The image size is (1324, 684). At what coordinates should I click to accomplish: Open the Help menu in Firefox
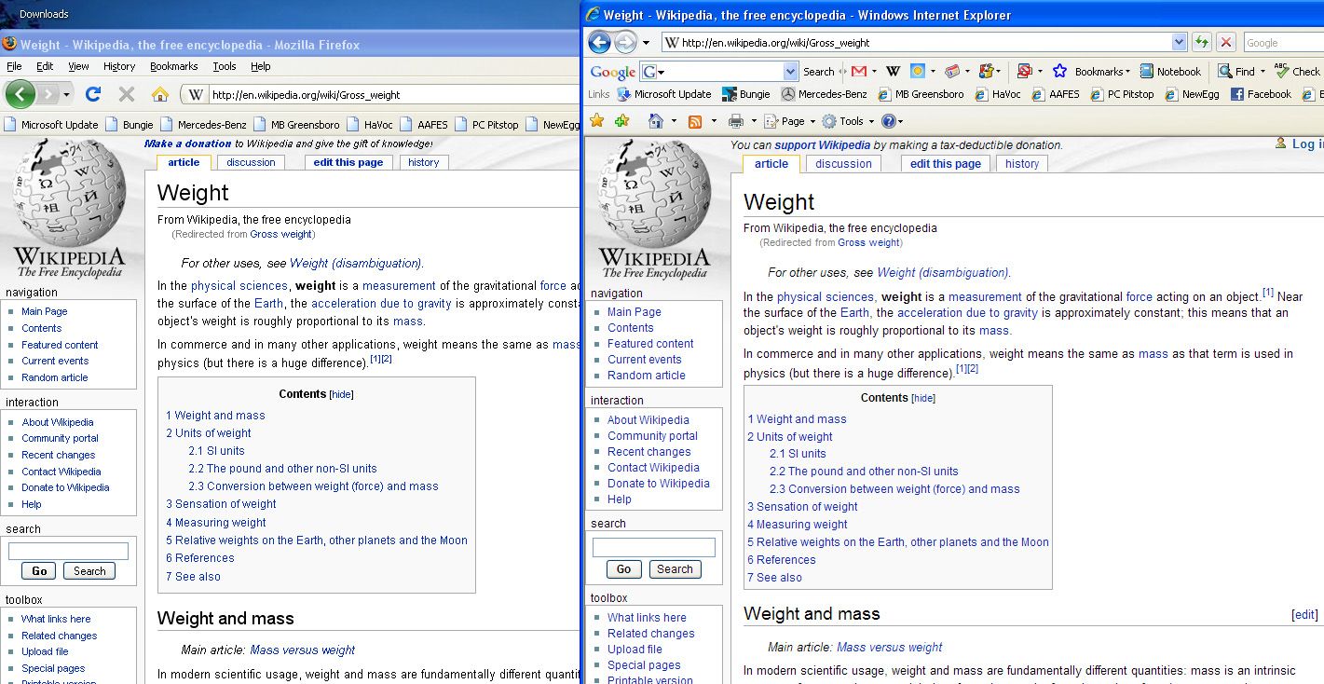(261, 66)
